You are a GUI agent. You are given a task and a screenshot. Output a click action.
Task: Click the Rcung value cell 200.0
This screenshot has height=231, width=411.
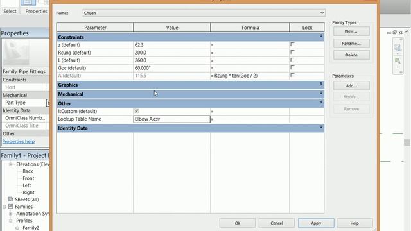pos(171,53)
